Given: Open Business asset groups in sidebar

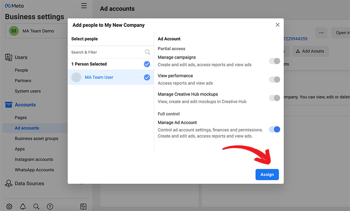Looking at the screenshot, I should [36, 138].
